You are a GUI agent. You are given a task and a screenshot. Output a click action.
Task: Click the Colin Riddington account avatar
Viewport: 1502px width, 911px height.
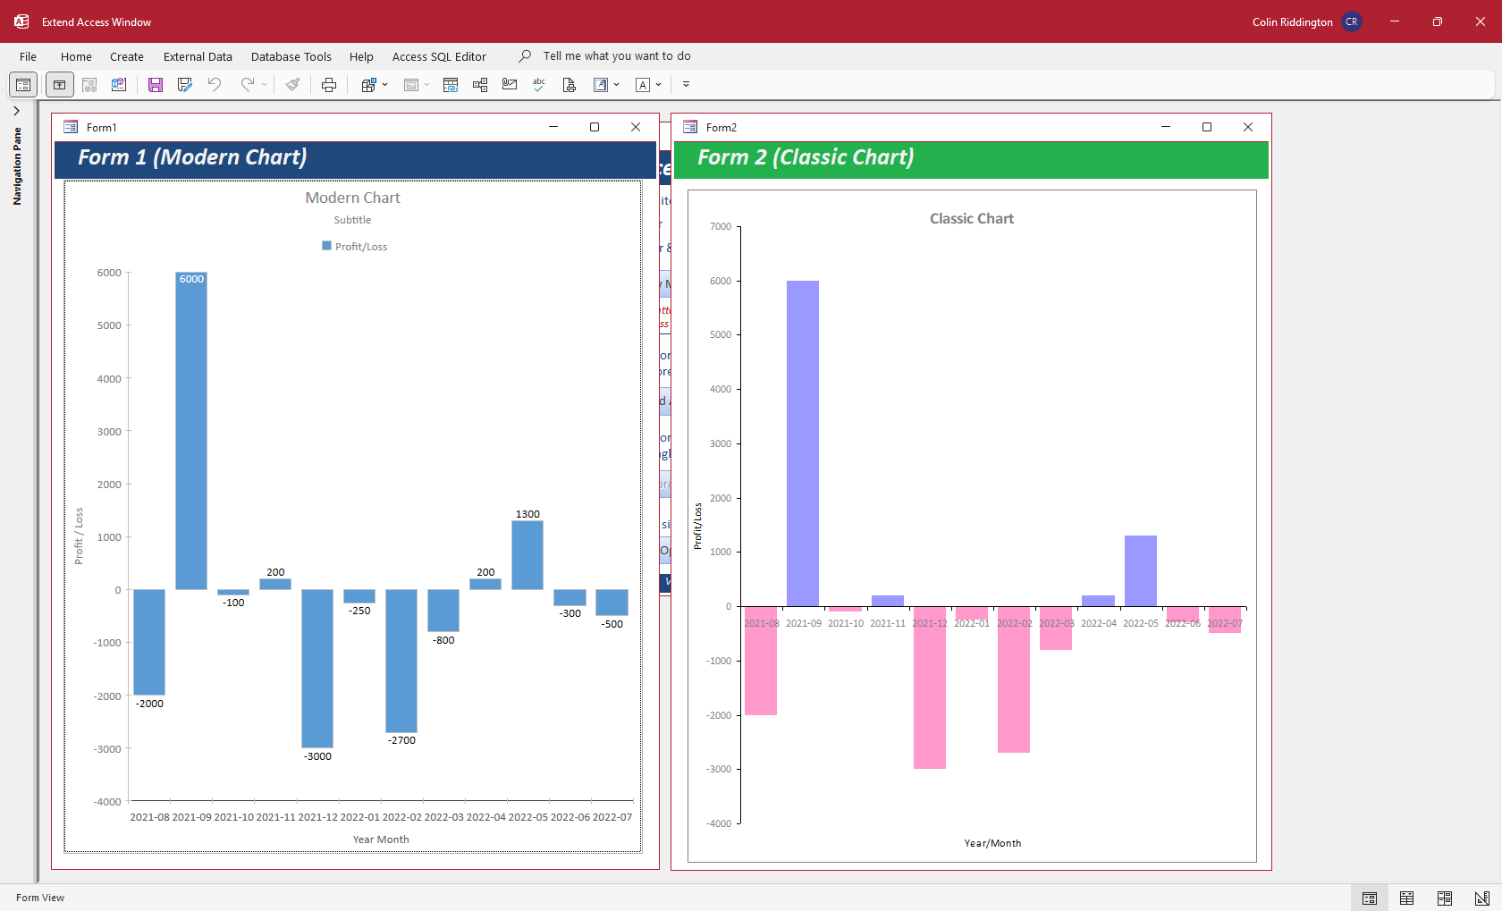[x=1351, y=21]
